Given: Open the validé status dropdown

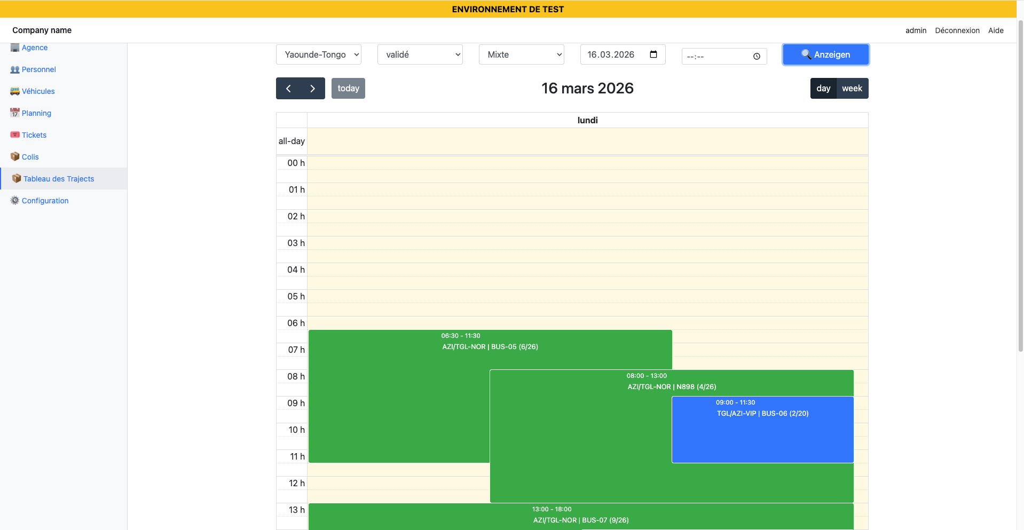Looking at the screenshot, I should point(420,54).
